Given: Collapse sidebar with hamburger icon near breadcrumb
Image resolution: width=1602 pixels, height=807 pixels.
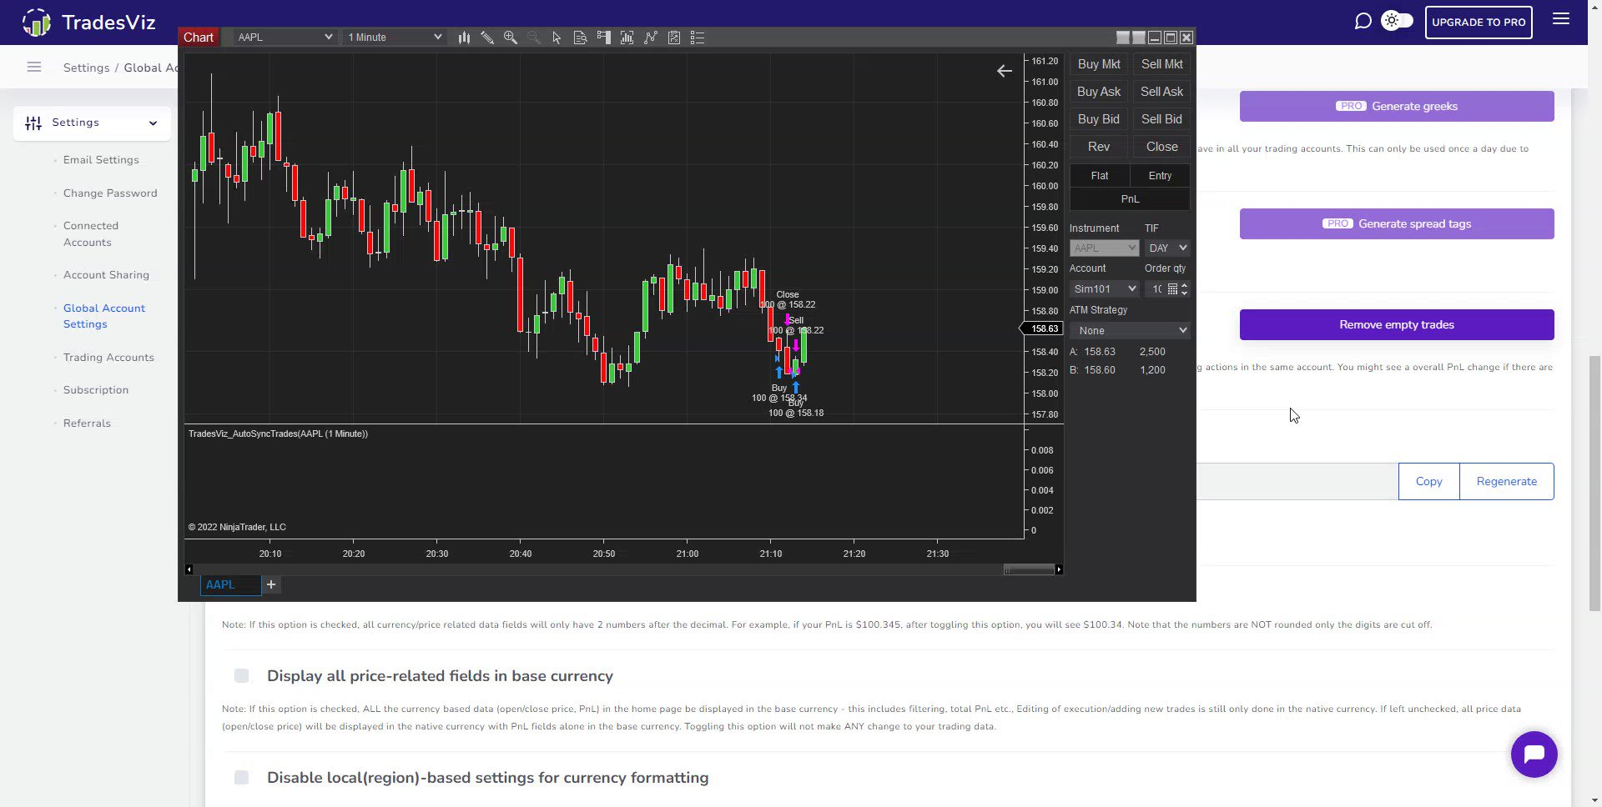Looking at the screenshot, I should [34, 67].
